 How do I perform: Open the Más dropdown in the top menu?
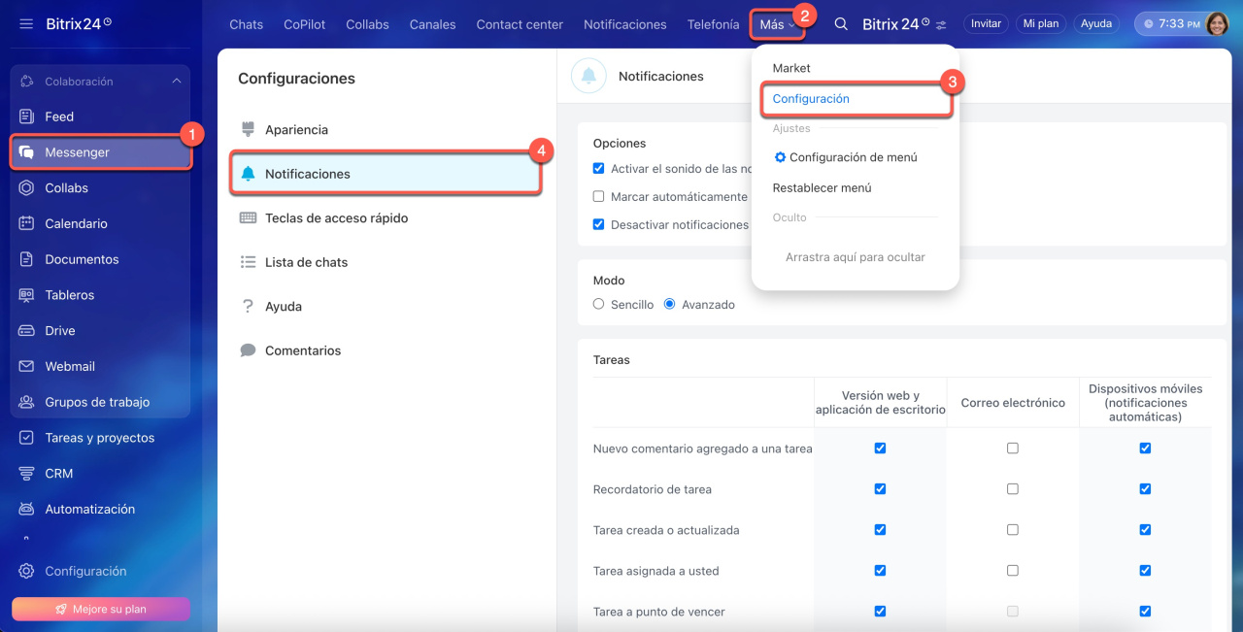point(777,24)
